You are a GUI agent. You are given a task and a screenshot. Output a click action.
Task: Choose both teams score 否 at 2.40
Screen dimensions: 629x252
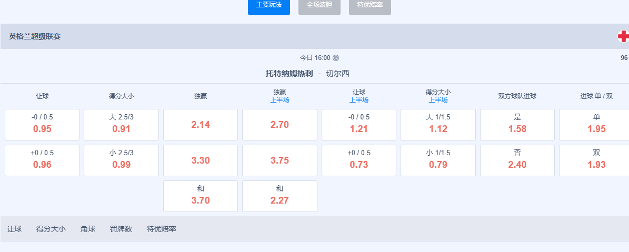coord(517,160)
